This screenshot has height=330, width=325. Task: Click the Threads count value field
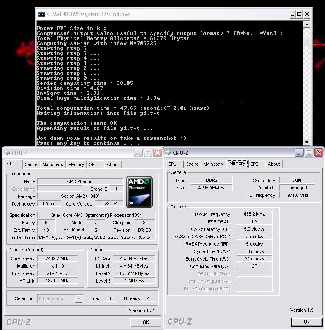tap(149, 298)
